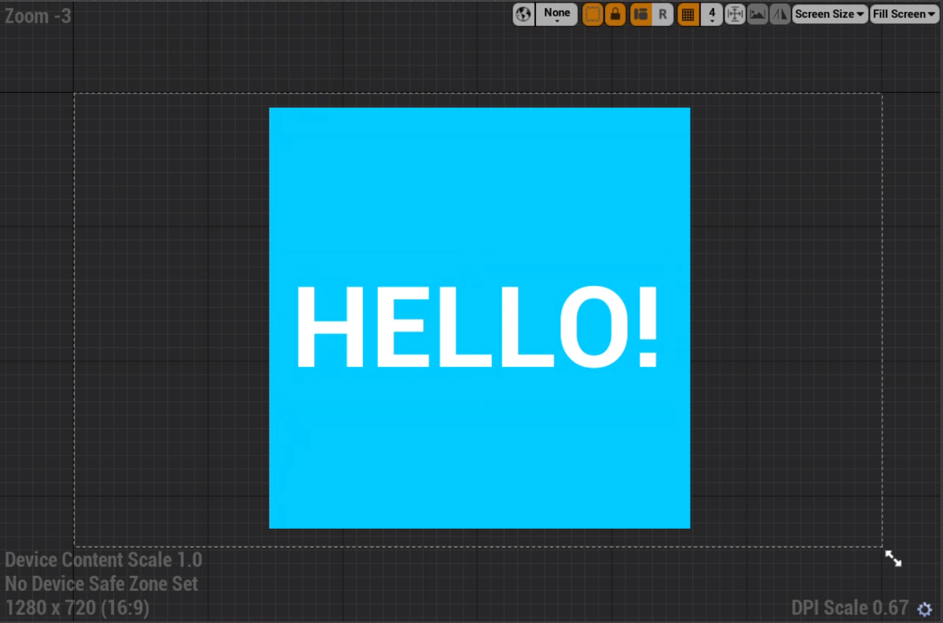
Task: Open the Screen Size dropdown
Action: coord(830,14)
